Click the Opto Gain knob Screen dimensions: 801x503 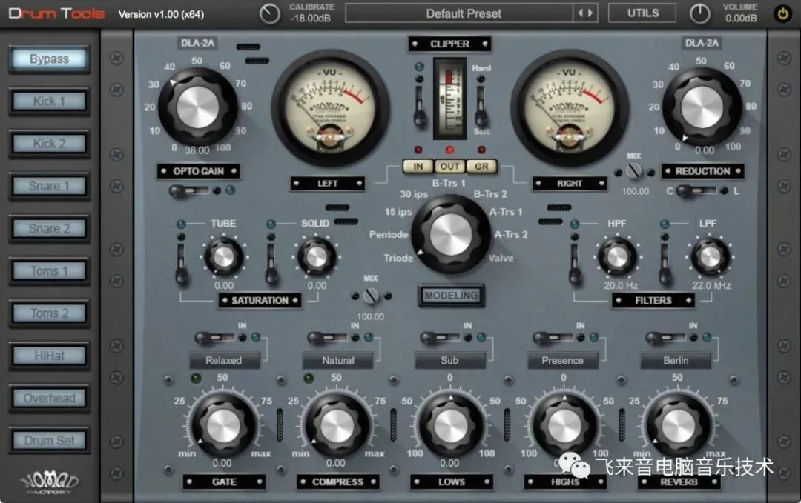197,107
